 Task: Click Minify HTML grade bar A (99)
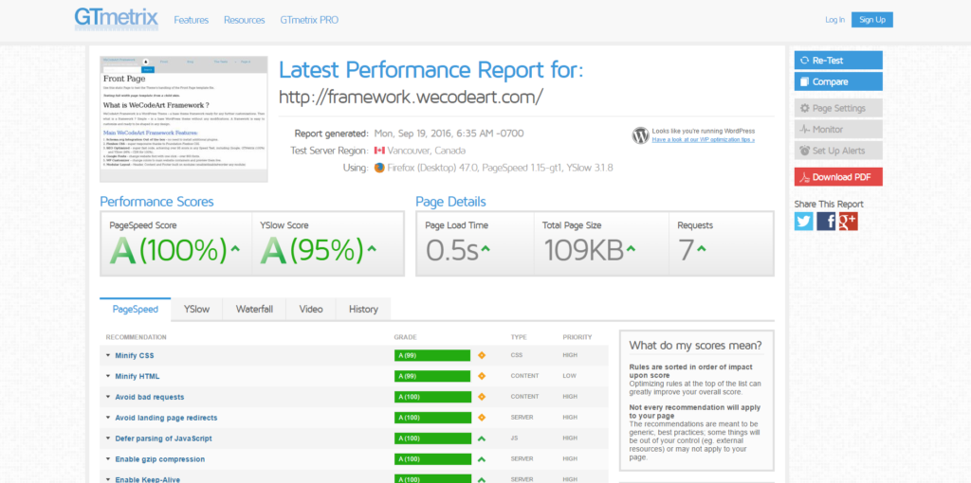(x=432, y=376)
